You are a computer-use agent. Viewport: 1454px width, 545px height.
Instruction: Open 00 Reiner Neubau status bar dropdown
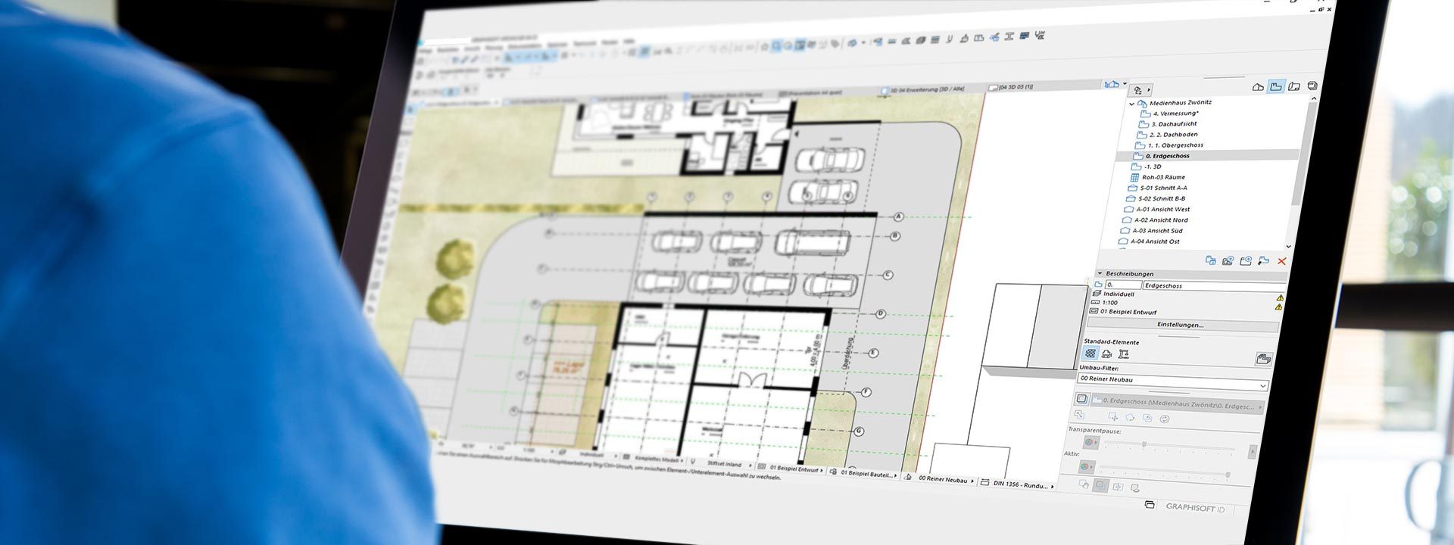940,479
